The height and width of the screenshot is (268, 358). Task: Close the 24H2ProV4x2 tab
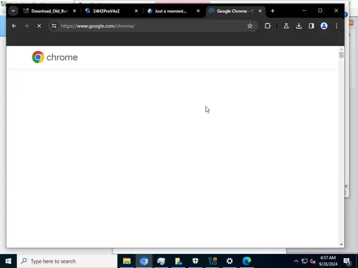tap(136, 11)
